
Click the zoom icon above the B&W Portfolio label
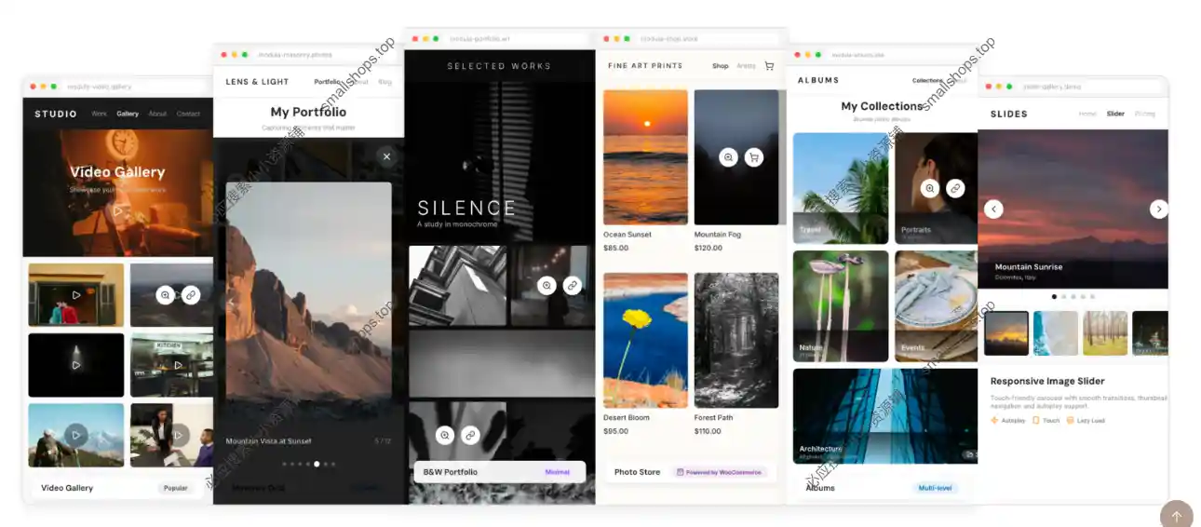point(445,435)
